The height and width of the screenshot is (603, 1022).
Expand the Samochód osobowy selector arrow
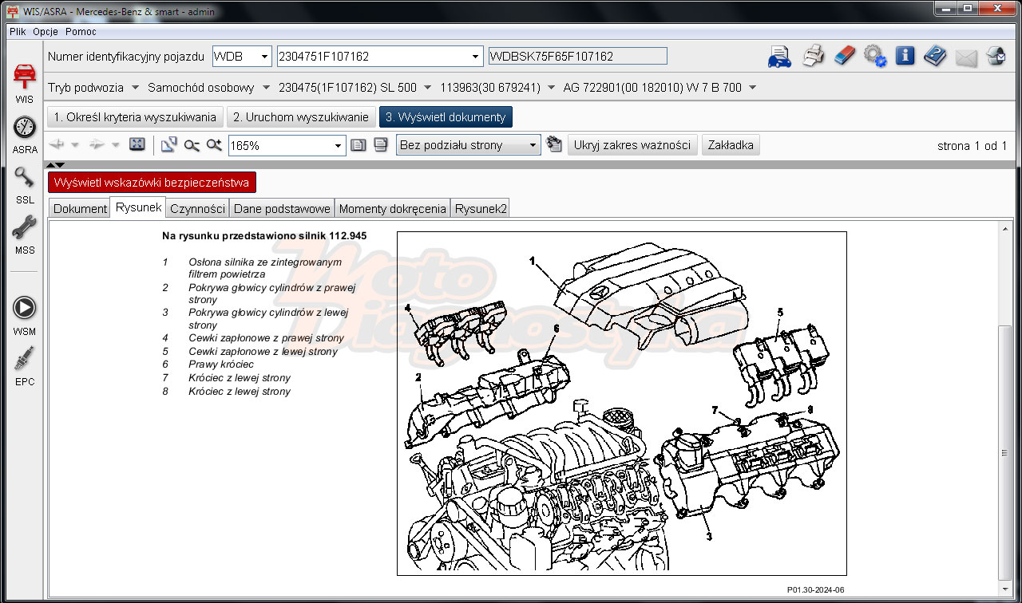pyautogui.click(x=265, y=87)
